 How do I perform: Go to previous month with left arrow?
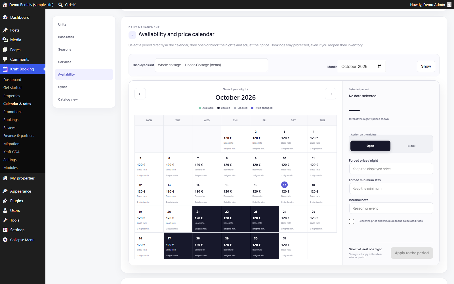coord(140,94)
